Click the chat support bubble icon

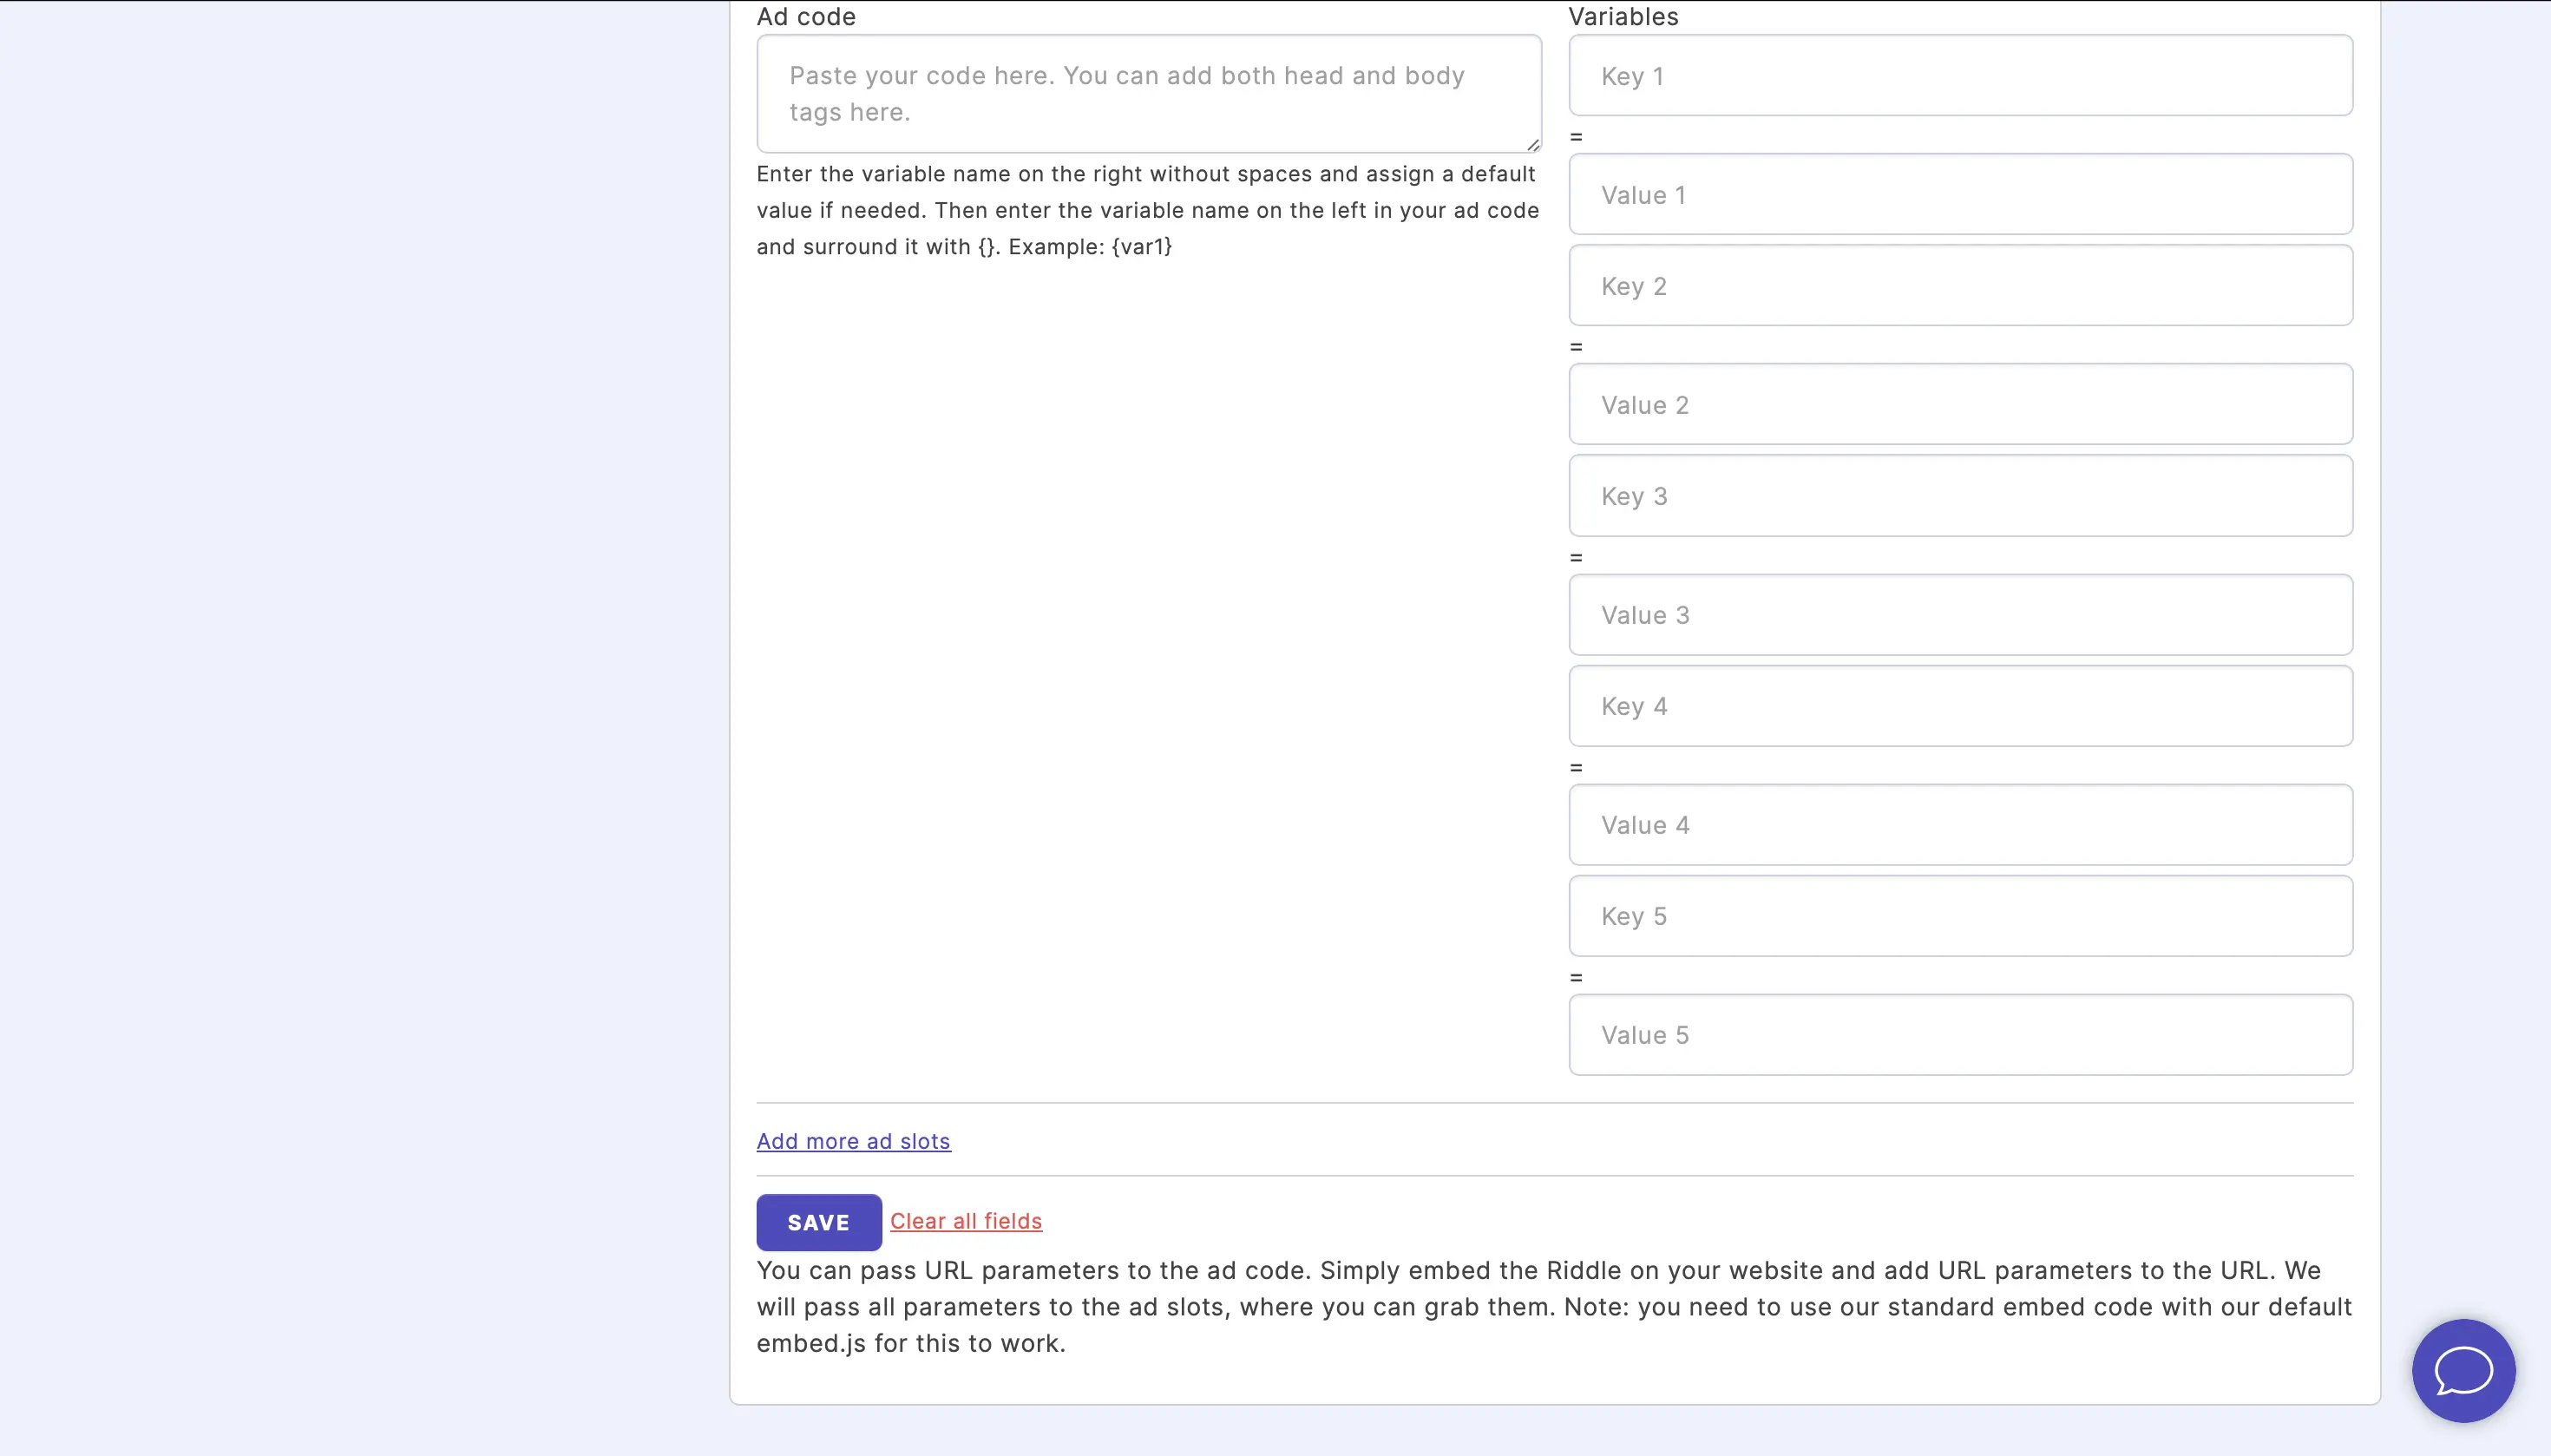point(2465,1370)
